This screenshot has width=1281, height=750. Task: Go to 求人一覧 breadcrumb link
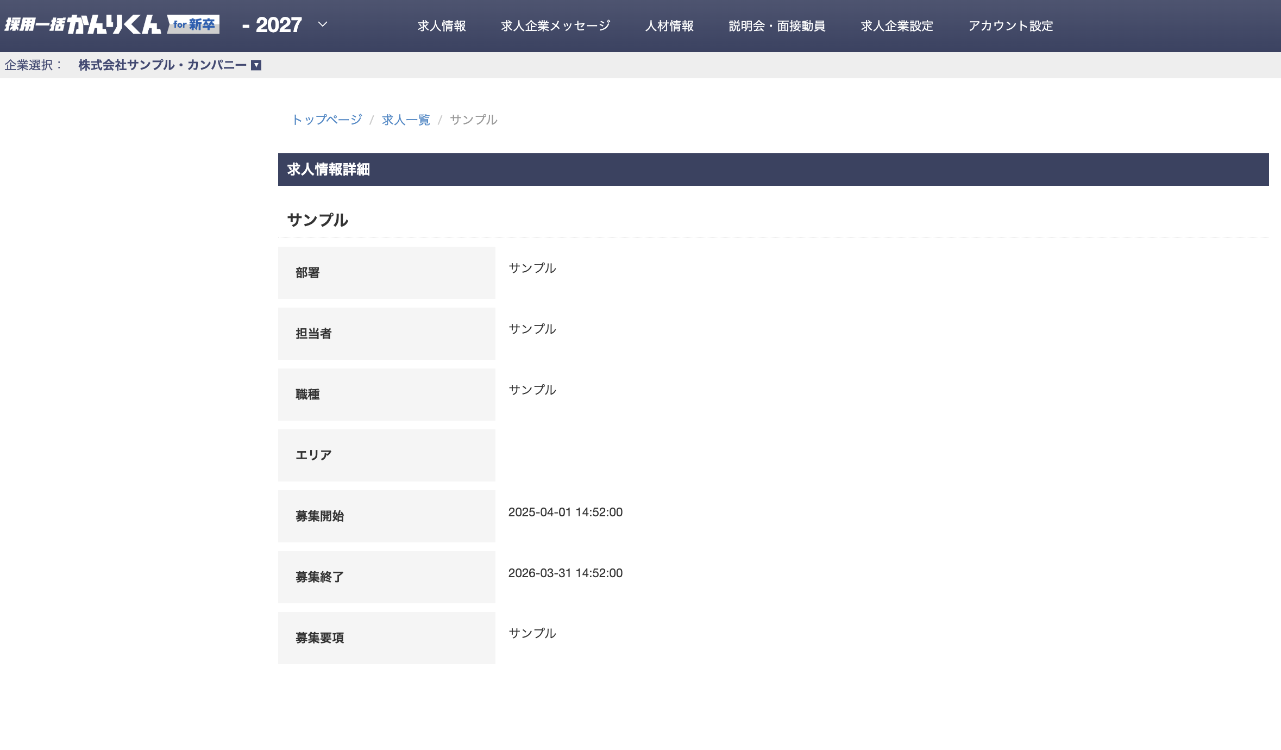pos(405,120)
